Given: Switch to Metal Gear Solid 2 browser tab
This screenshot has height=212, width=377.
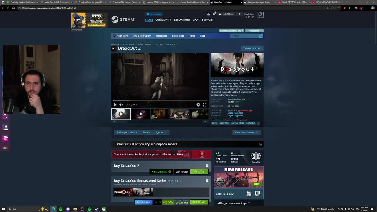Looking at the screenshot, I should tap(56, 2).
